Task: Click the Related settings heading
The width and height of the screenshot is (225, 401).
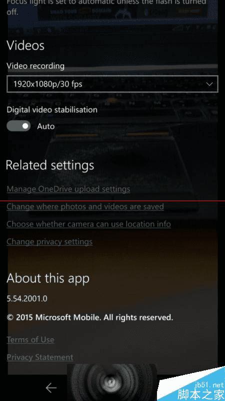Action: tap(50, 165)
